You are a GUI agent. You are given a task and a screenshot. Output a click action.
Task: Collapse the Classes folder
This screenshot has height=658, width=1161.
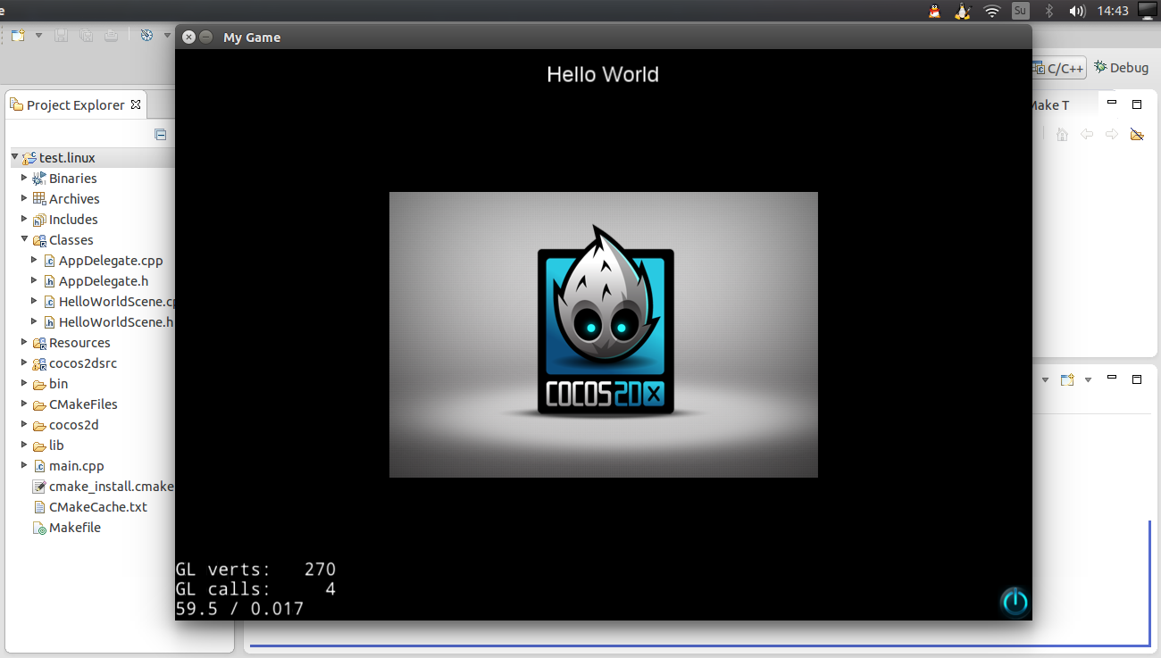pos(24,239)
